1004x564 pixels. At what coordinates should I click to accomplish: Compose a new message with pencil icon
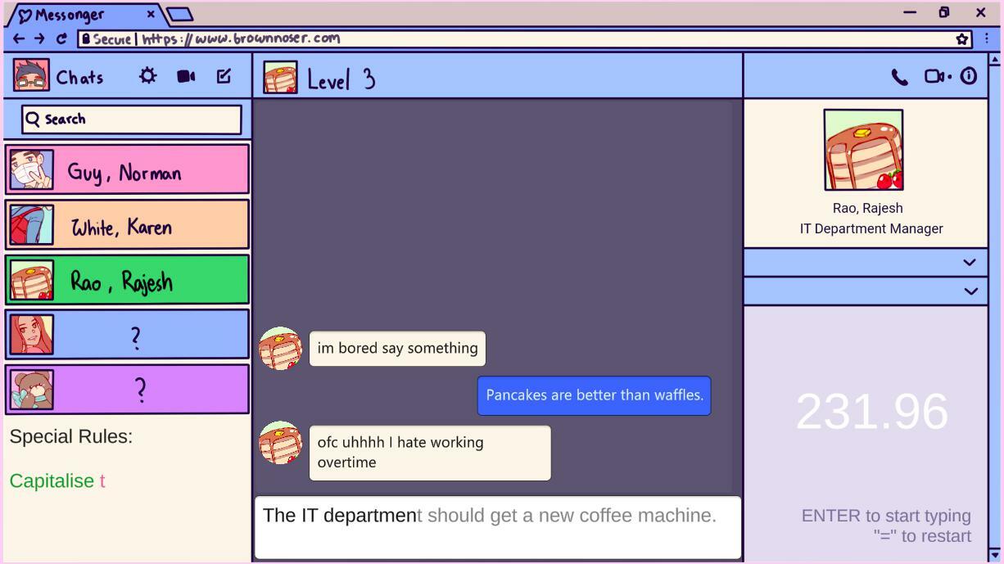pyautogui.click(x=224, y=76)
